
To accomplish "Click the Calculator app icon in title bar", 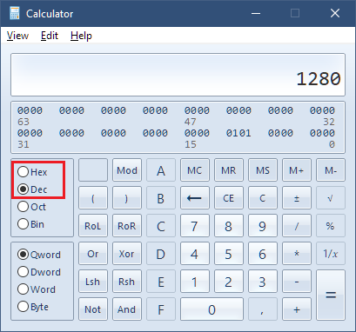I will [14, 13].
